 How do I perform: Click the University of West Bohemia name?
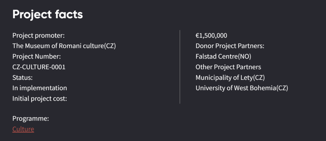pyautogui.click(x=235, y=88)
